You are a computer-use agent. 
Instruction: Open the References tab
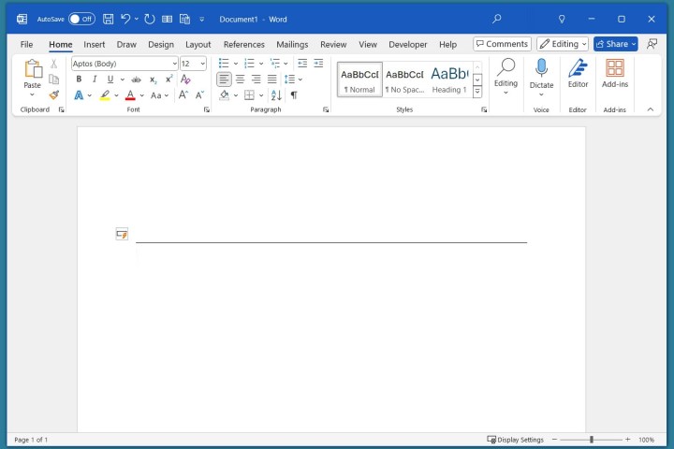click(243, 44)
